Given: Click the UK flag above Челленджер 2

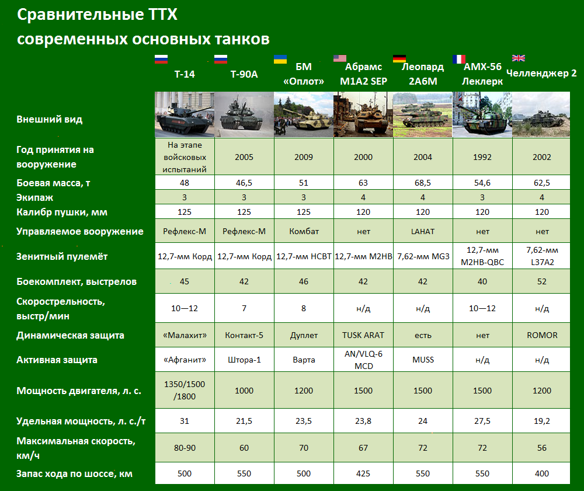Looking at the screenshot, I should (x=519, y=58).
